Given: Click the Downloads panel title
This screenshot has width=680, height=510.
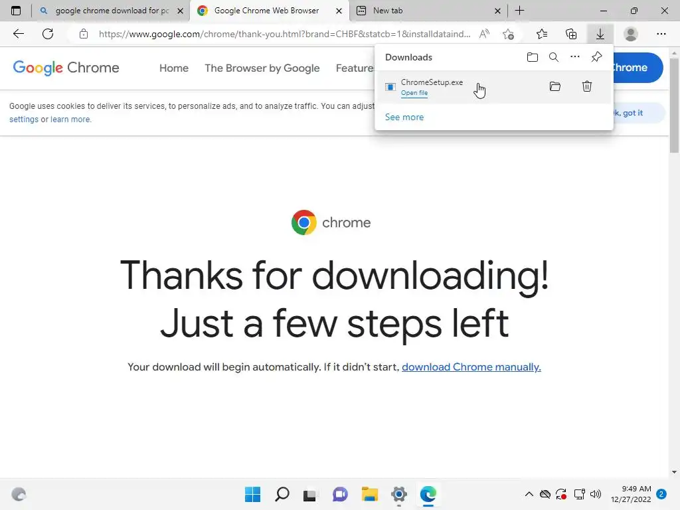Looking at the screenshot, I should pos(408,57).
